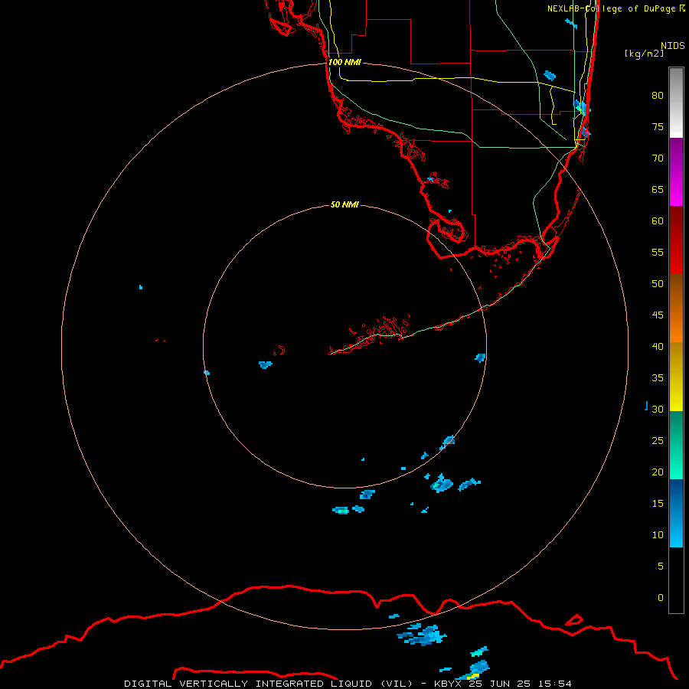Viewport: 689px width, 689px height.
Task: Click the scale value 25
Action: click(x=658, y=440)
